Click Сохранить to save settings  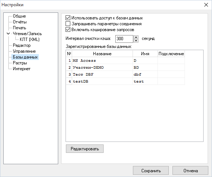pyautogui.click(x=151, y=170)
